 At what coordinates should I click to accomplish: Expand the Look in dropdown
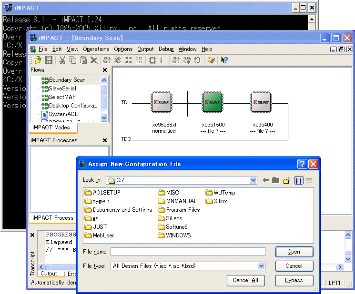pos(253,180)
